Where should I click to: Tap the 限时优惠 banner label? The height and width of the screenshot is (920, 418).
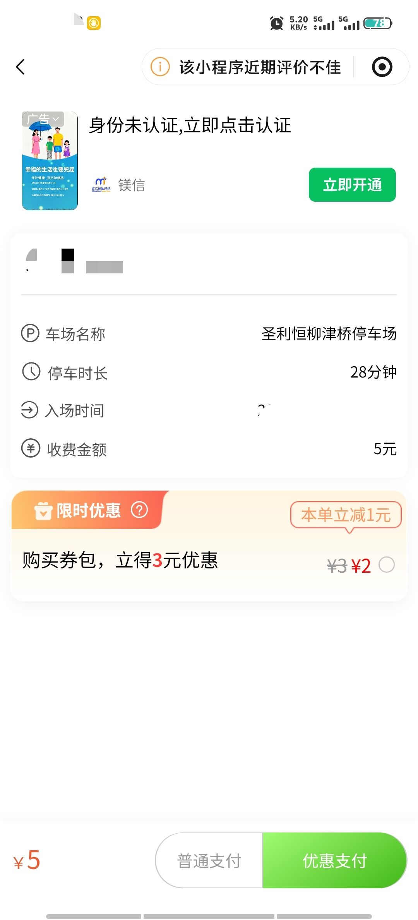(x=88, y=510)
